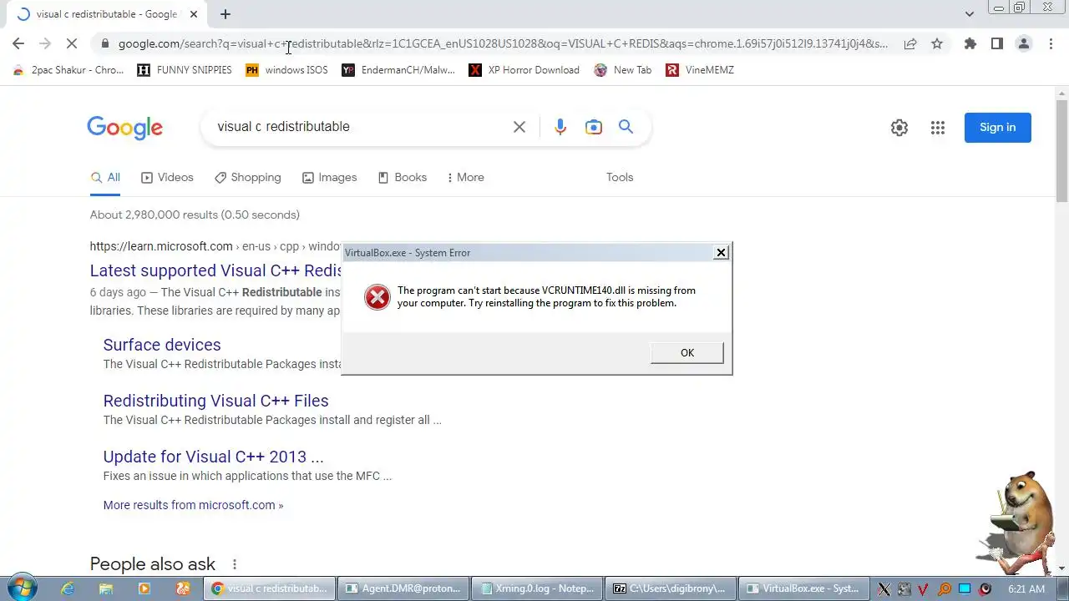Bookmark this page with the star icon
This screenshot has width=1069, height=601.
tap(937, 43)
